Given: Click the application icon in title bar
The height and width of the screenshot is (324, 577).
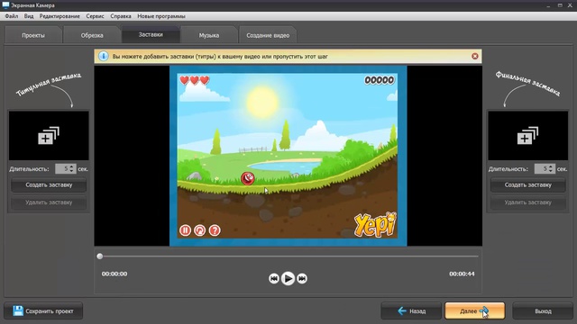Looking at the screenshot, I should 5,5.
